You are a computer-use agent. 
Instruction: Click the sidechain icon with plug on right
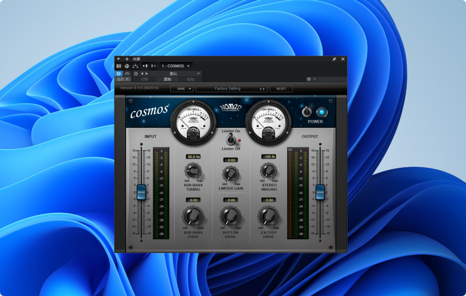[x=145, y=66]
